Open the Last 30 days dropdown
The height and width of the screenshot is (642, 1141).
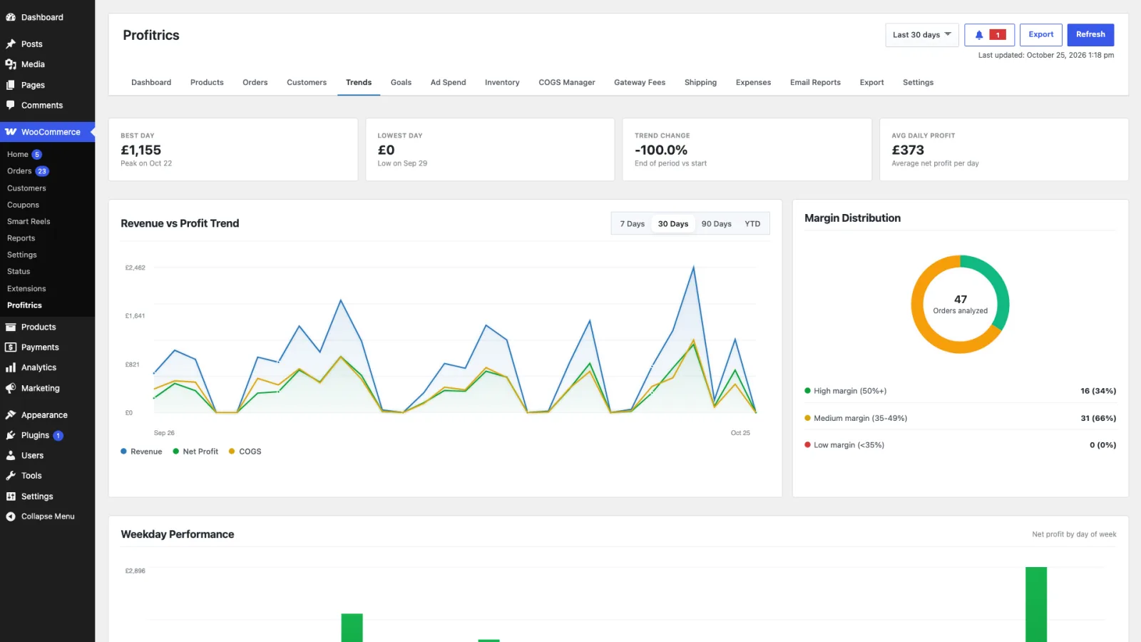click(921, 35)
